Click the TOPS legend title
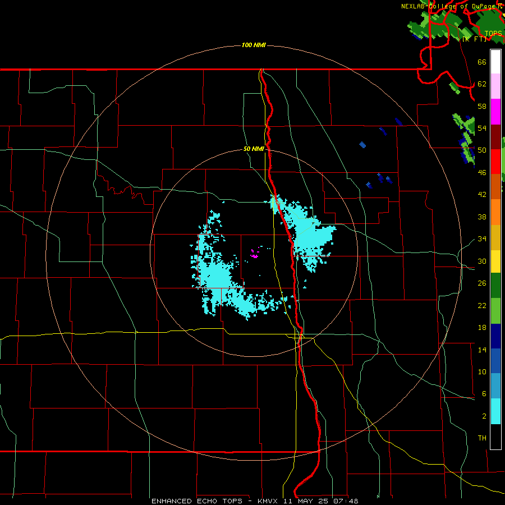This screenshot has height=505, width=505. tap(493, 34)
